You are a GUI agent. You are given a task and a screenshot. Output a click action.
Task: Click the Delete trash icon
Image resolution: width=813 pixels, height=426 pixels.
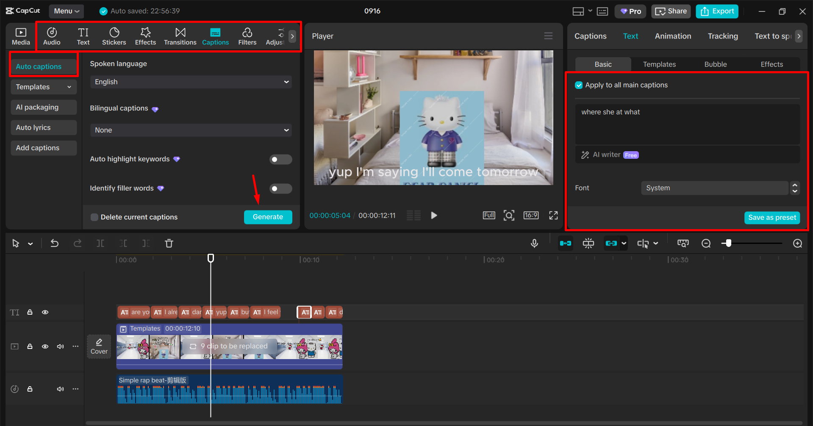click(169, 243)
